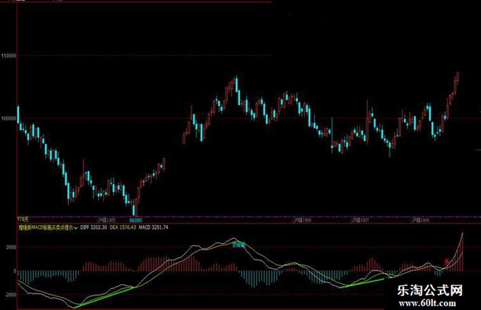Open the MACD indicator name dropdown chevron

point(76,228)
